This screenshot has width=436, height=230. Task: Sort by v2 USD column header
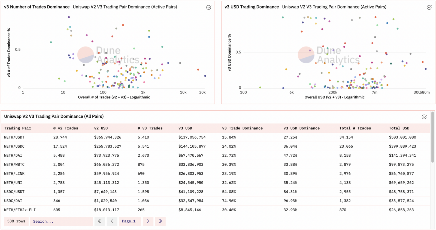(x=101, y=128)
